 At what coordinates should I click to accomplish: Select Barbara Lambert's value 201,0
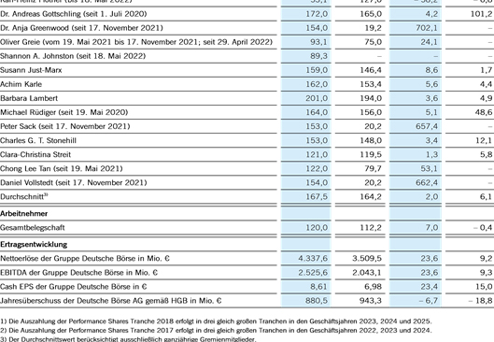pos(317,98)
